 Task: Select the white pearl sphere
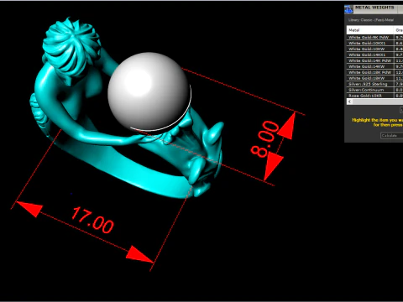149,91
